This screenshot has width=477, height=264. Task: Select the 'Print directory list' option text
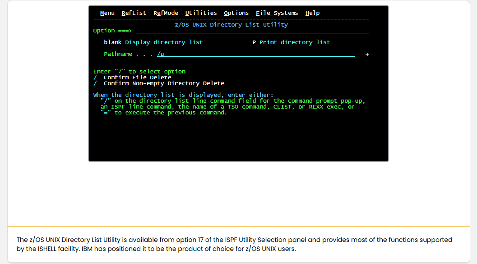point(295,42)
